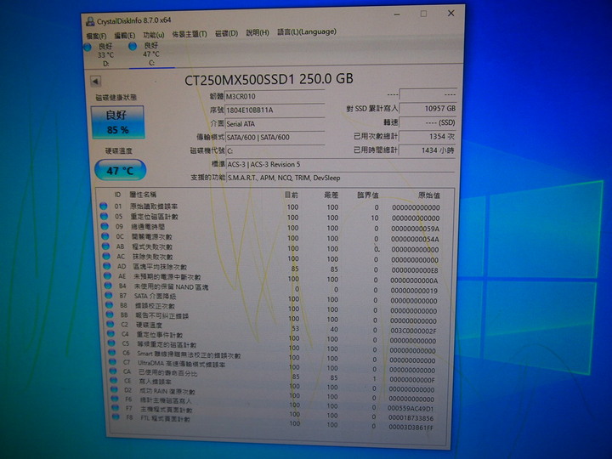The height and width of the screenshot is (459, 612).
Task: Click the firmware field M3CR010
Action: pyautogui.click(x=275, y=96)
